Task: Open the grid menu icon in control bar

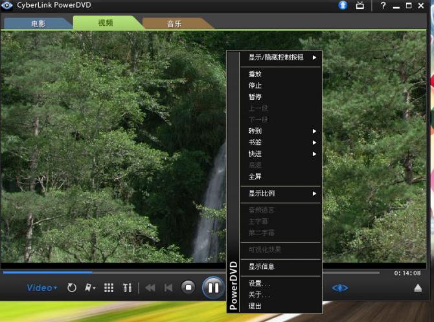Action: click(x=109, y=288)
